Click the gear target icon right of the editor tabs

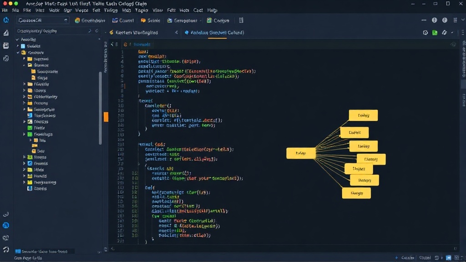point(425,33)
